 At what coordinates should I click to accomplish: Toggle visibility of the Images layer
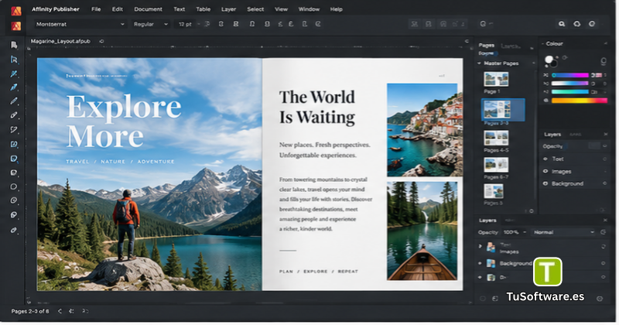[x=545, y=171]
